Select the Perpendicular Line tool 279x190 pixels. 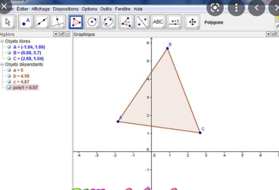pyautogui.click(x=58, y=22)
